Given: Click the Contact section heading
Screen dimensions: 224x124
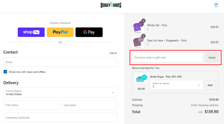Looking at the screenshot, I should coord(11,52).
